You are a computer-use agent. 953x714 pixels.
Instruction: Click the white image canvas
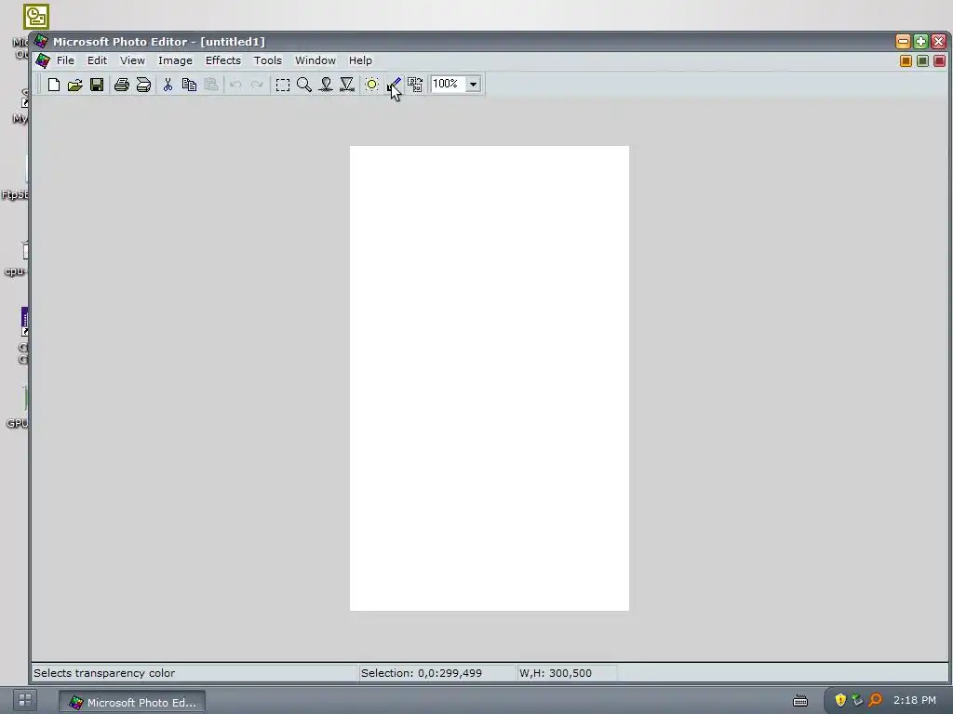coord(490,378)
